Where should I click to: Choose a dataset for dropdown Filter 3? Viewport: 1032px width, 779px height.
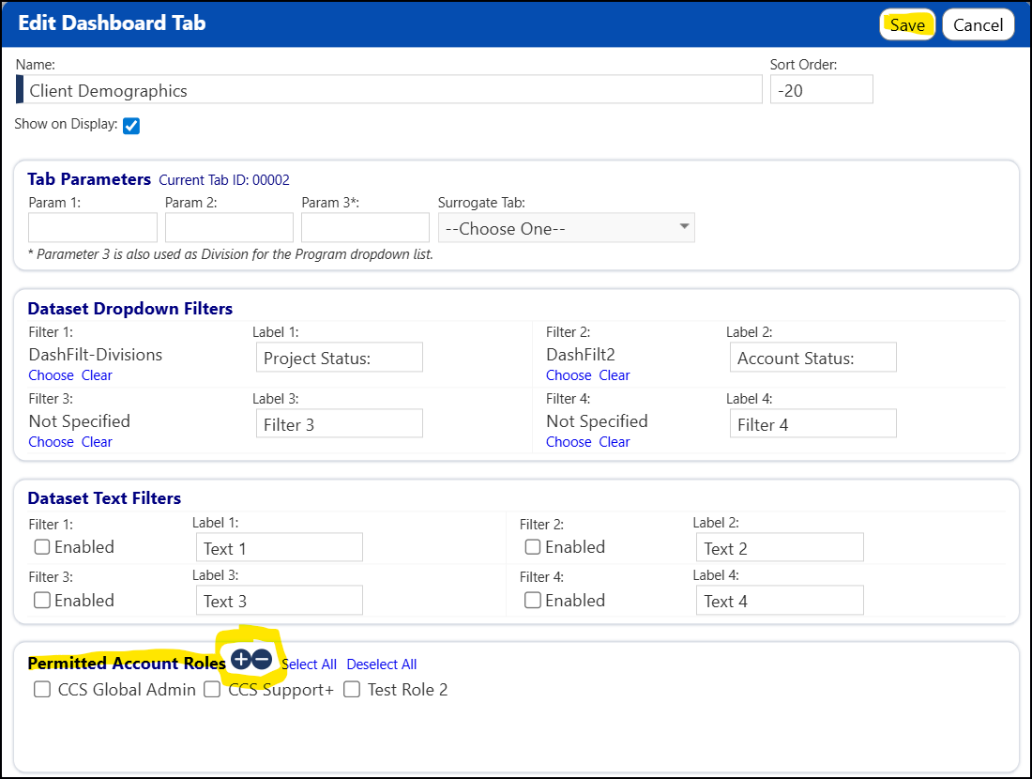tap(52, 442)
